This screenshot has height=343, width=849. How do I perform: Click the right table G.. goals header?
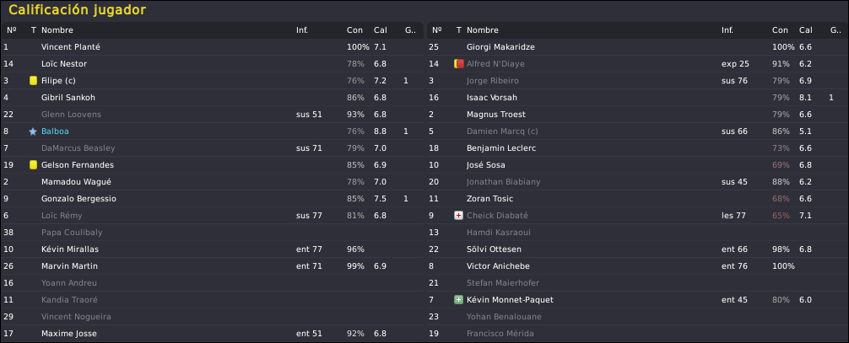pyautogui.click(x=835, y=30)
